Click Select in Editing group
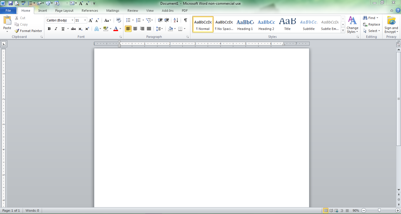This screenshot has width=401, height=214. coord(372,31)
